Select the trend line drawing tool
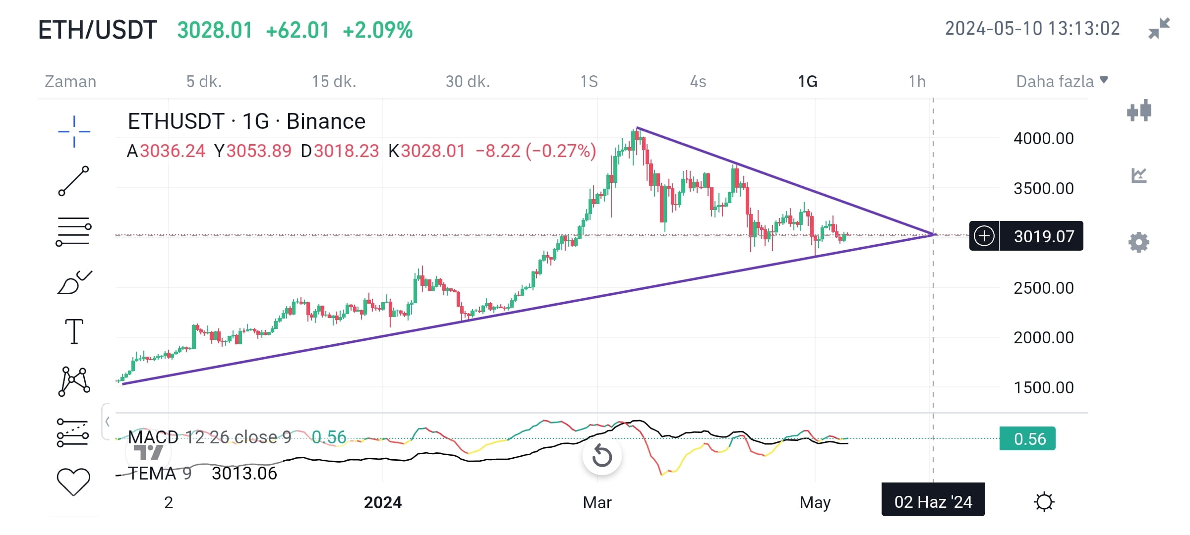The height and width of the screenshot is (535, 1190). (74, 181)
